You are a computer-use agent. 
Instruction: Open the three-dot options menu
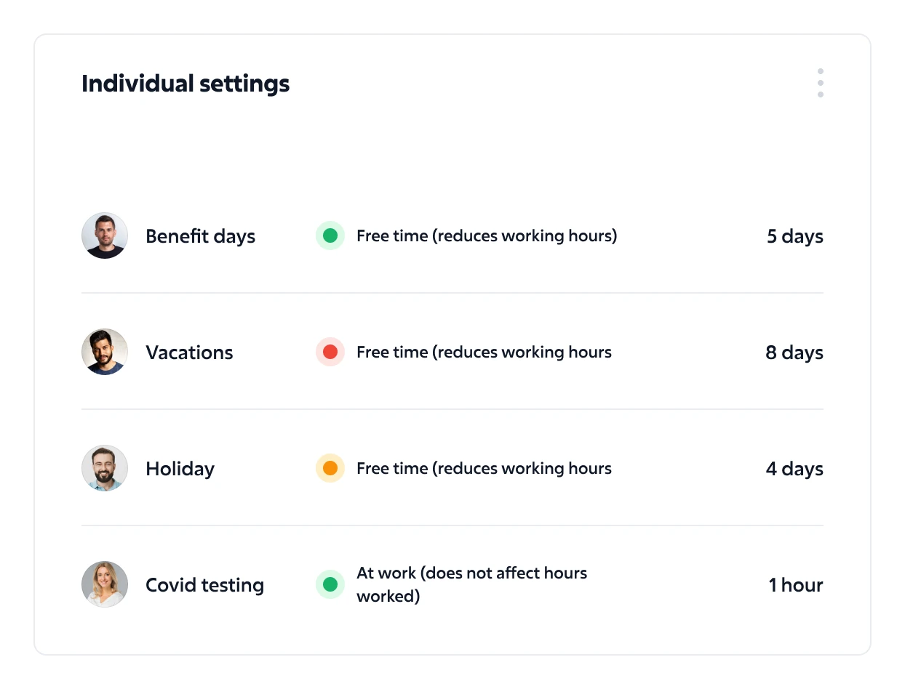coord(820,83)
